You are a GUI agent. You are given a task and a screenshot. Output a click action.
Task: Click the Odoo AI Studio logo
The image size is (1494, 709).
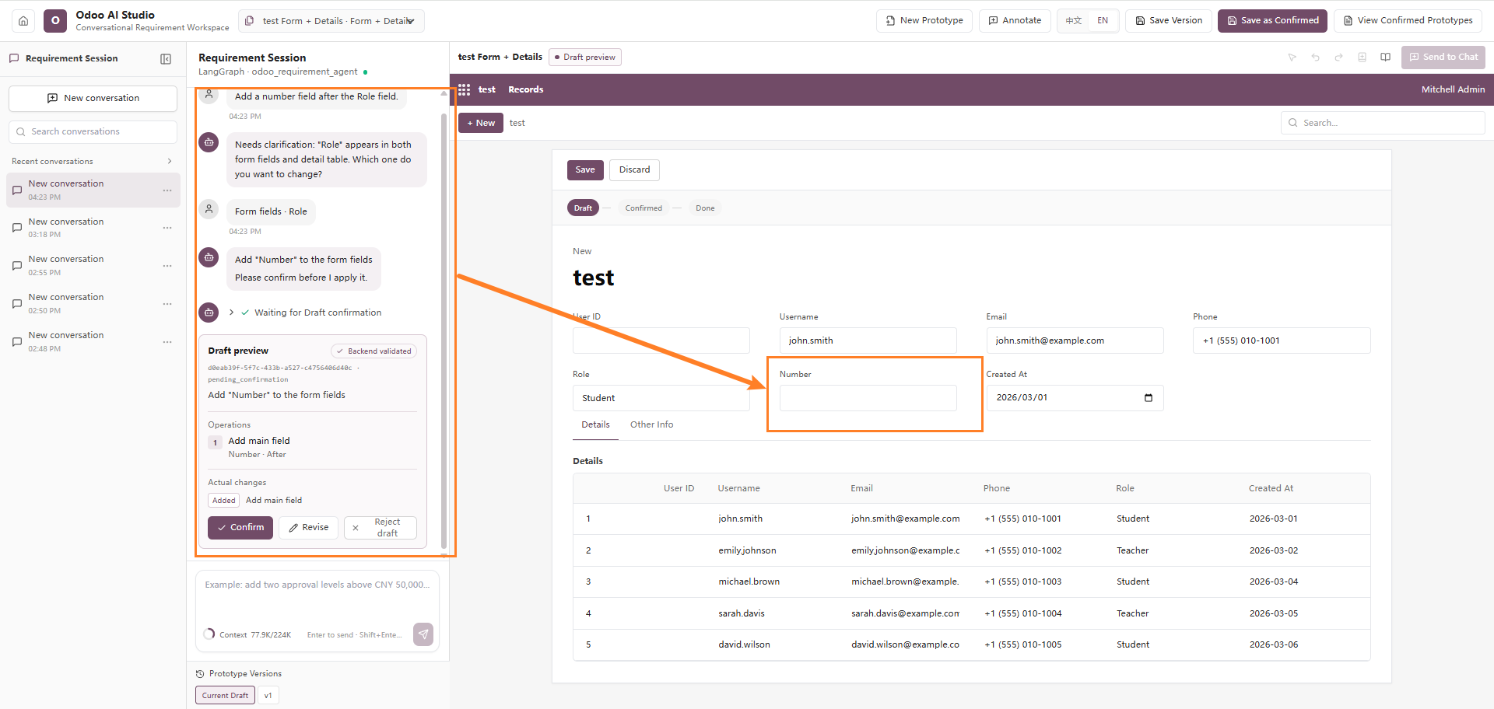pyautogui.click(x=55, y=21)
